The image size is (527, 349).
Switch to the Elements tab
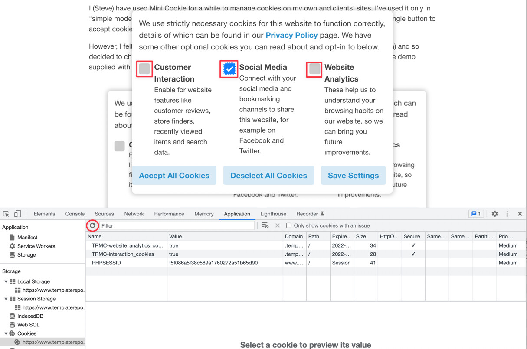pos(44,214)
